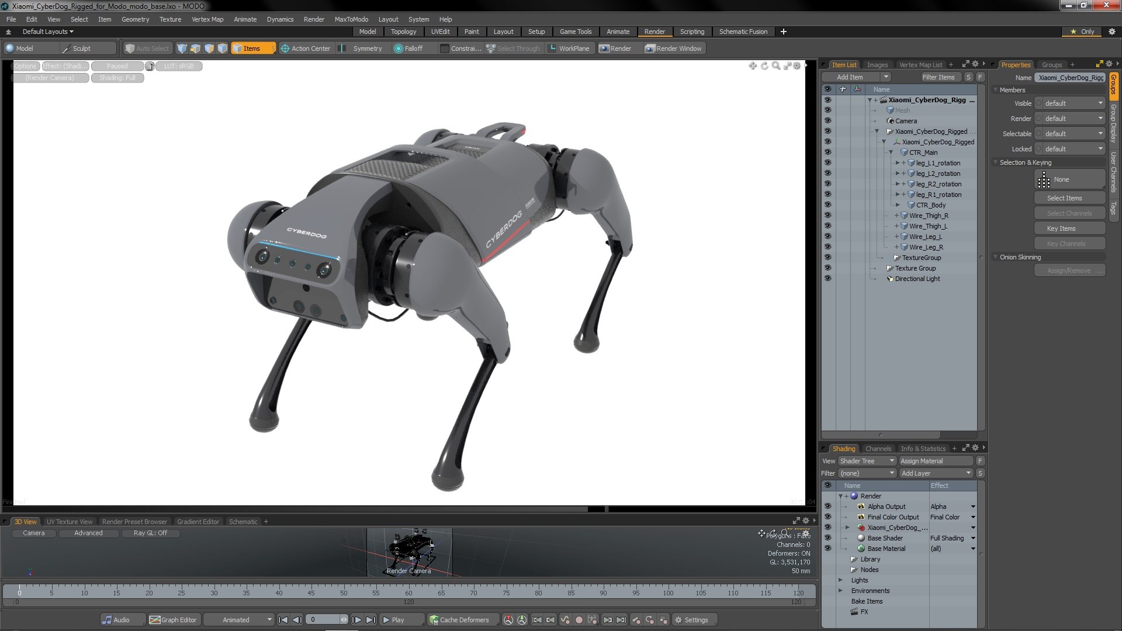Toggle visibility of Alpha Output
Screen dimensions: 1122x631
(827, 507)
